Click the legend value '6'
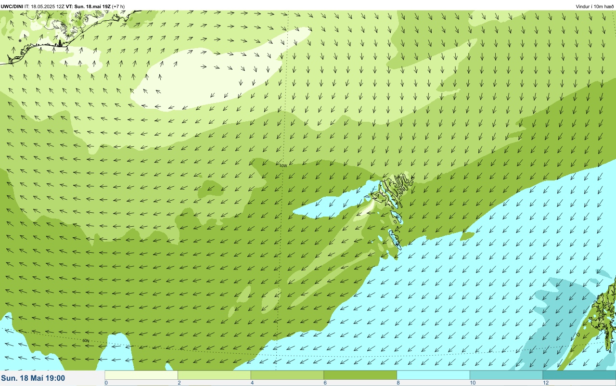 325,383
